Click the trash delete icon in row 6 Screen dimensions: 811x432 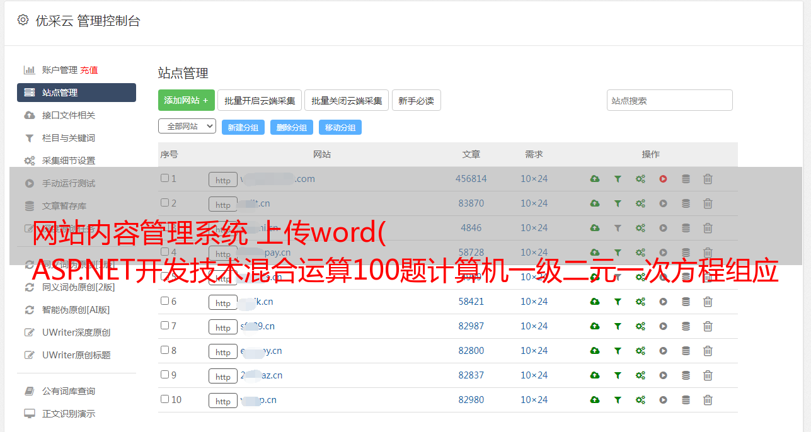pos(708,302)
